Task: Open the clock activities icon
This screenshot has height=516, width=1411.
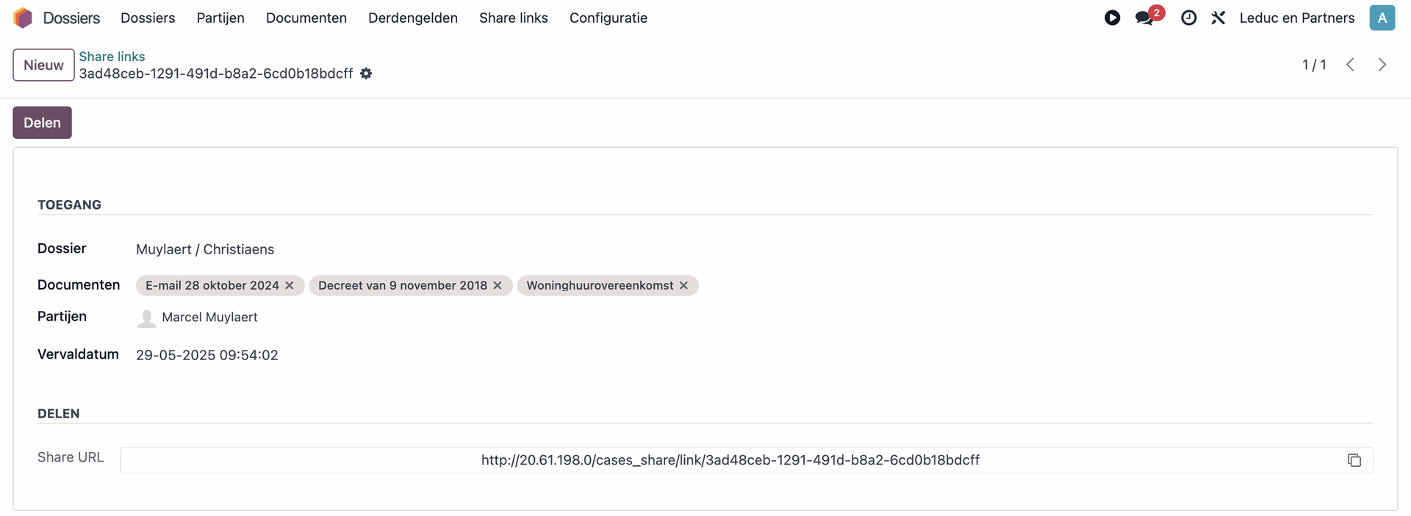Action: 1188,18
